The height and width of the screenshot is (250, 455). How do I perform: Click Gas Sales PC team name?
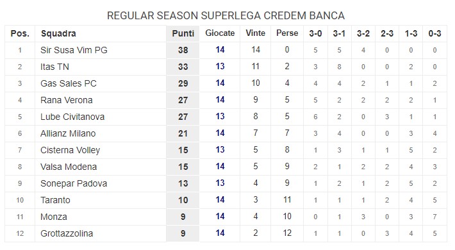(68, 83)
